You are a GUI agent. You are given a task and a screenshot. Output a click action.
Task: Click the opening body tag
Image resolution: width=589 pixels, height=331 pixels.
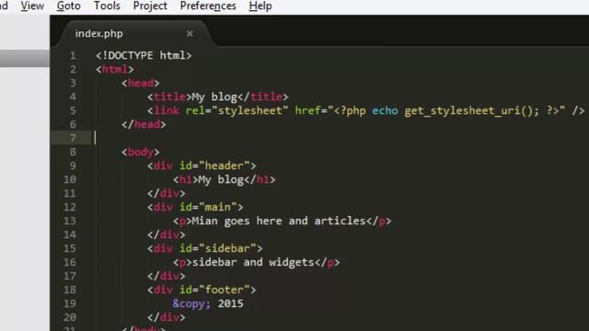tap(141, 152)
